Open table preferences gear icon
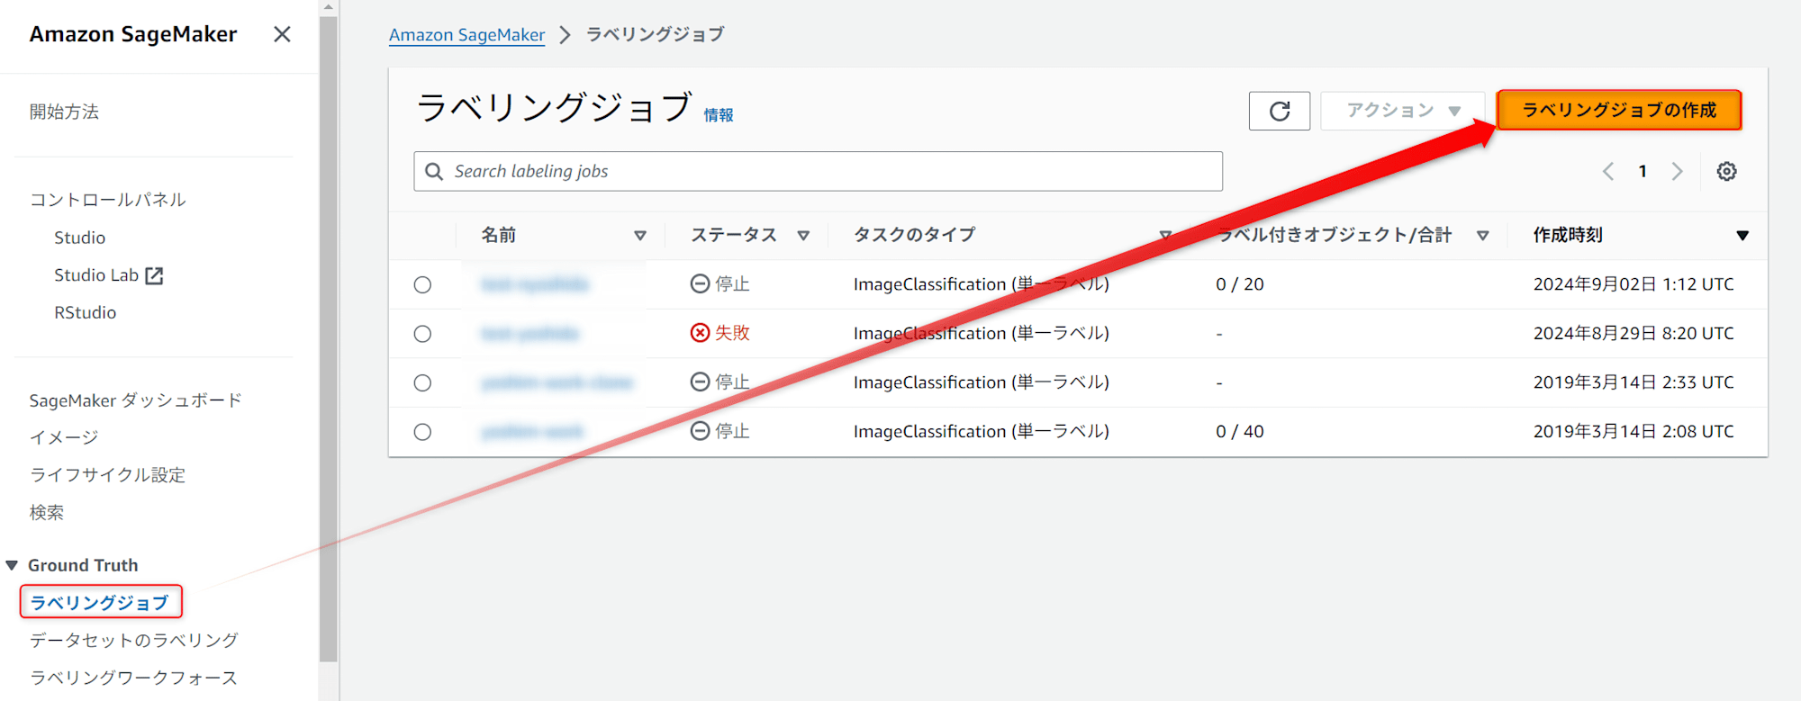The width and height of the screenshot is (1801, 701). [1726, 171]
